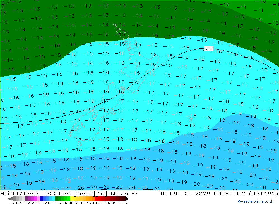The height and width of the screenshot is (204, 279).
Task: Click the left arrow end of the color scale
Action: (10, 198)
